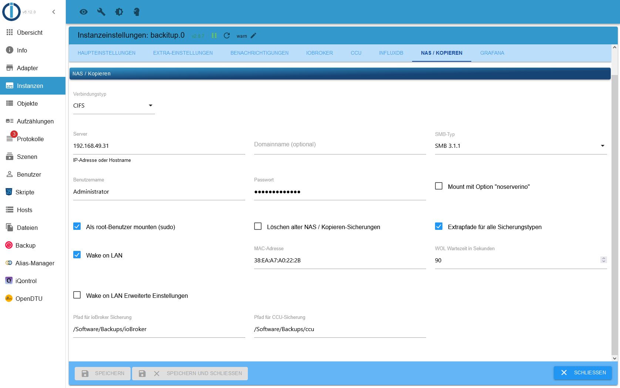The height and width of the screenshot is (388, 620).
Task: Restart the backitup.0 instance with the reload icon
Action: [x=227, y=35]
